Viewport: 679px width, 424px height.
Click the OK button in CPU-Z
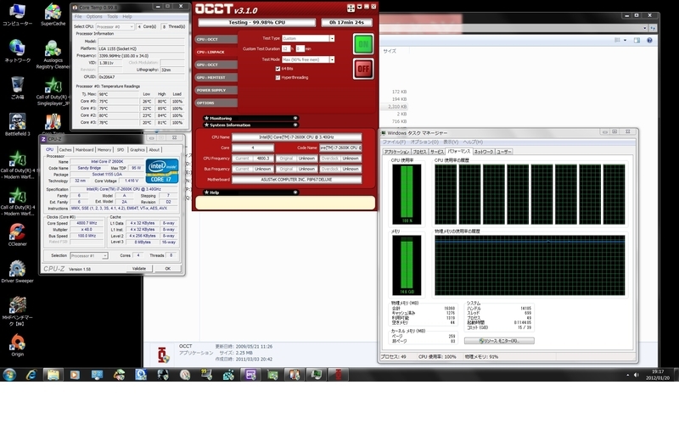point(167,269)
